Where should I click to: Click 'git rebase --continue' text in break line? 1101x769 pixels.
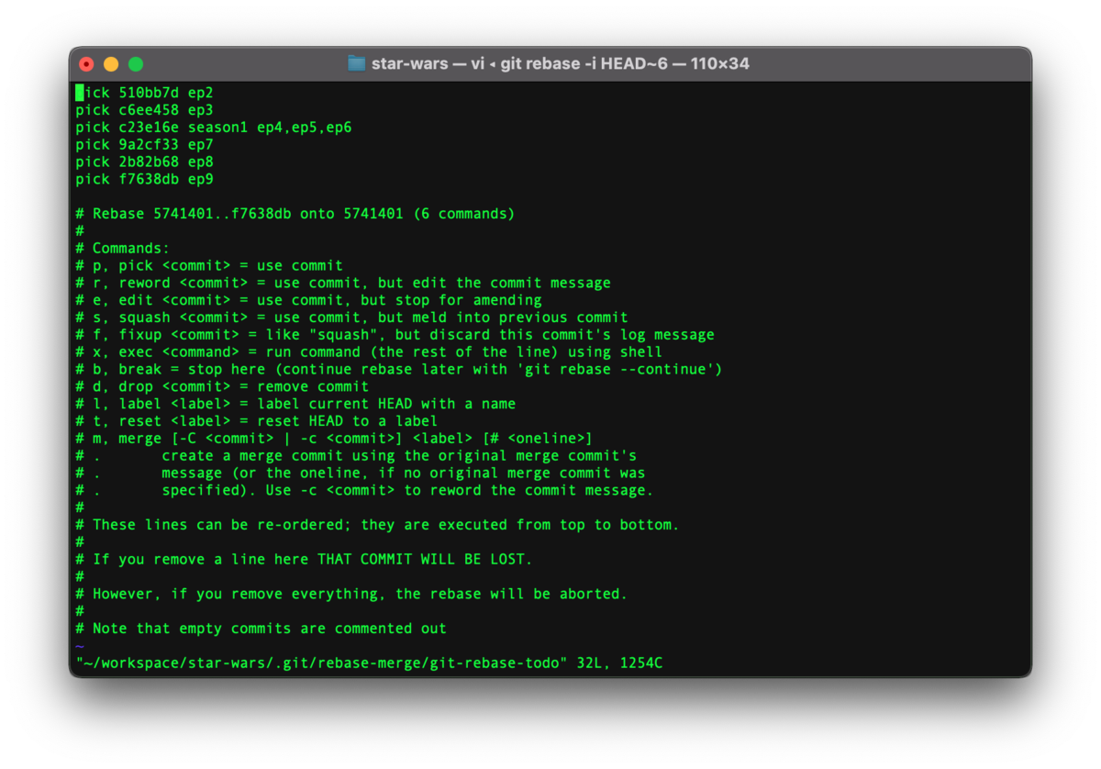point(620,369)
